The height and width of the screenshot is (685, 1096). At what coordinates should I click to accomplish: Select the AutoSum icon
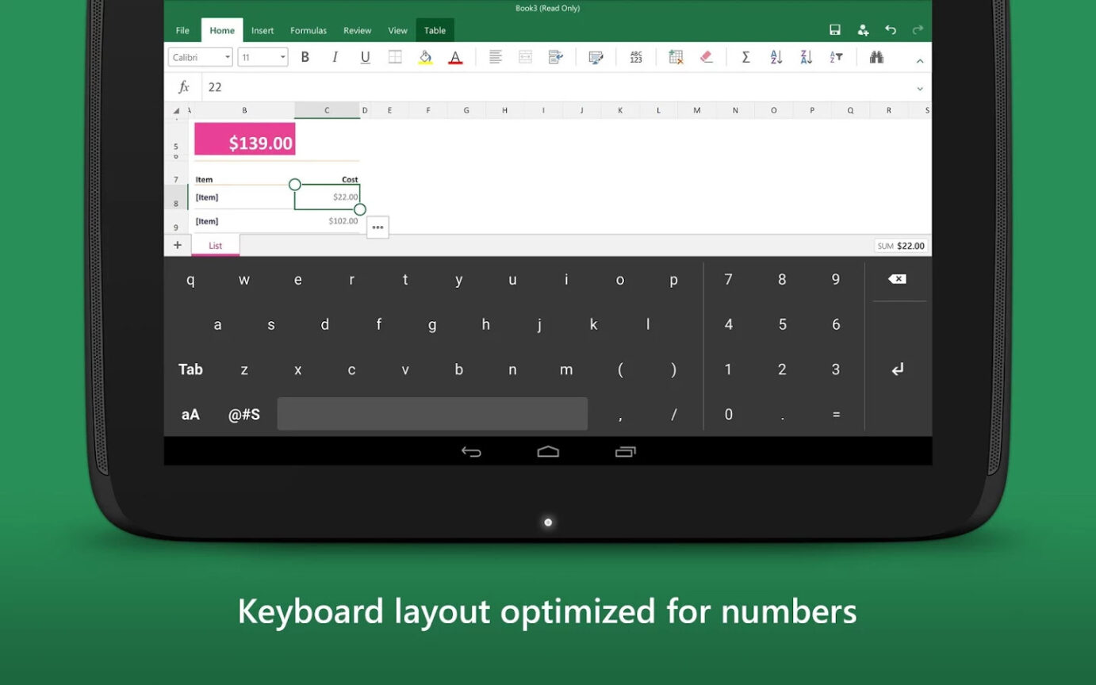(x=745, y=56)
